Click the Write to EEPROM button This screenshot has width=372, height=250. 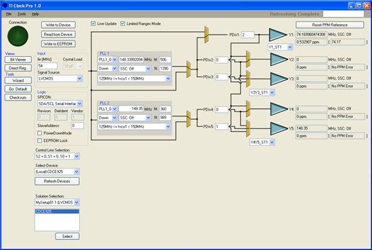pos(58,44)
